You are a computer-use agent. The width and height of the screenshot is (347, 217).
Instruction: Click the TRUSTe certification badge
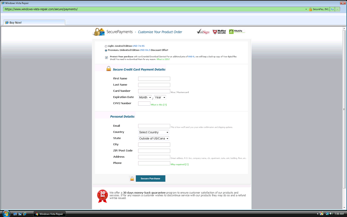pos(237,32)
